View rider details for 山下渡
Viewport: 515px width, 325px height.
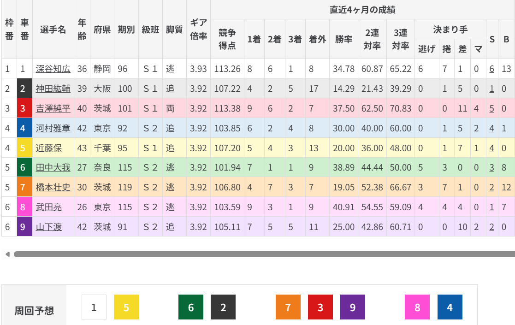click(49, 227)
